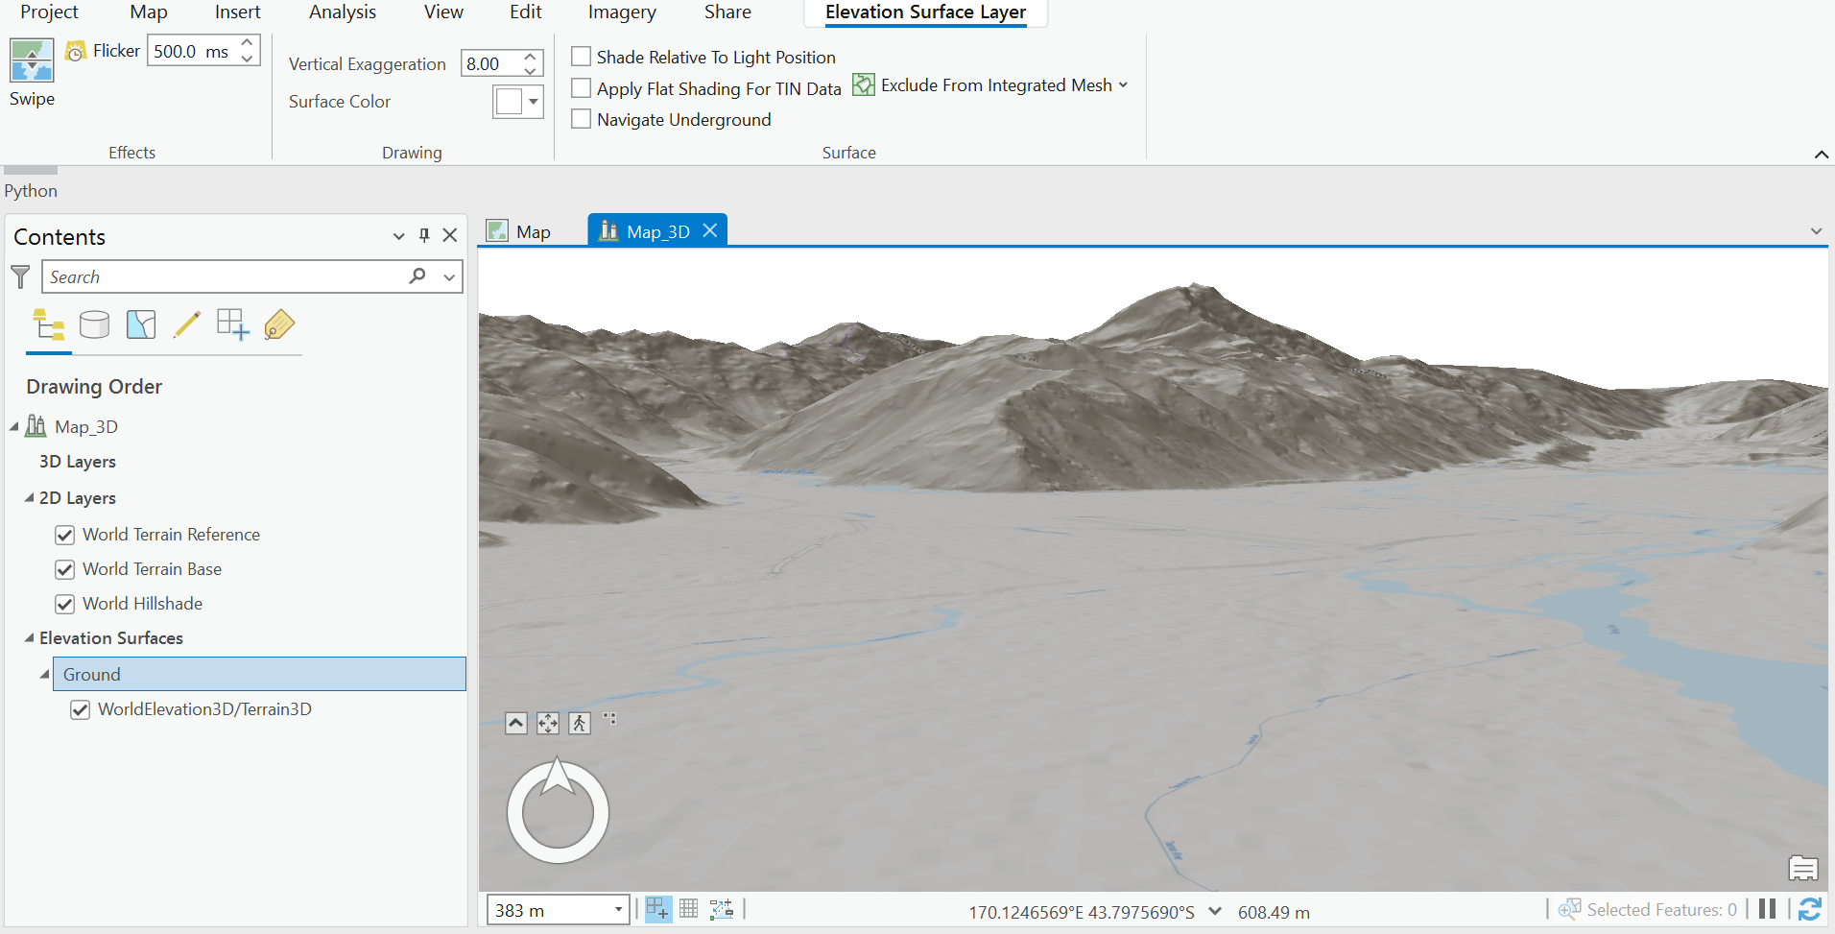Hide the World Hillshade layer
This screenshot has height=934, width=1835.
[64, 604]
